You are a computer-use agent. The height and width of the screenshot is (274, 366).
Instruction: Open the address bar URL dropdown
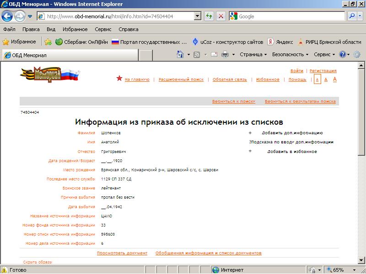click(198, 16)
